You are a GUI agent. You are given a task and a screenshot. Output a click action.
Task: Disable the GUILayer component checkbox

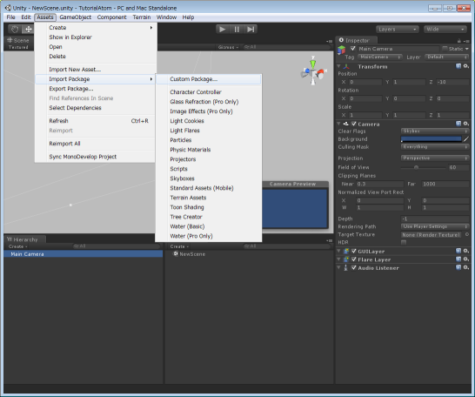pos(354,251)
